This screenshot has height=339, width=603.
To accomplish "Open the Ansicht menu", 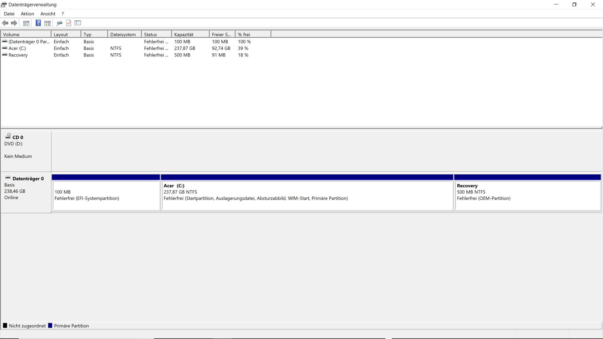I will coord(48,14).
